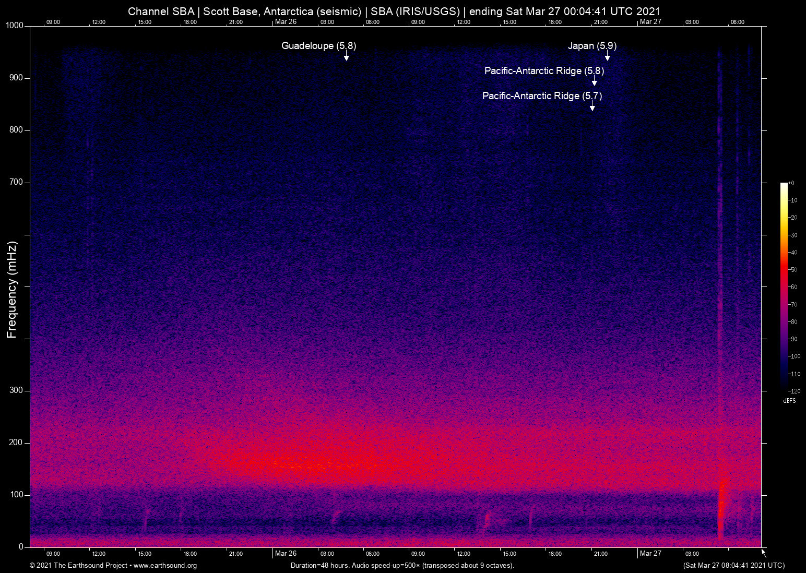Click the arrow under Pacific-Antarctic Ridge (5.8)
This screenshot has height=573, width=806.
pyautogui.click(x=594, y=81)
